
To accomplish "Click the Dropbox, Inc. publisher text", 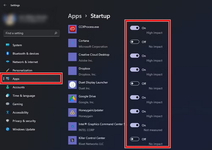I will click(x=87, y=74).
